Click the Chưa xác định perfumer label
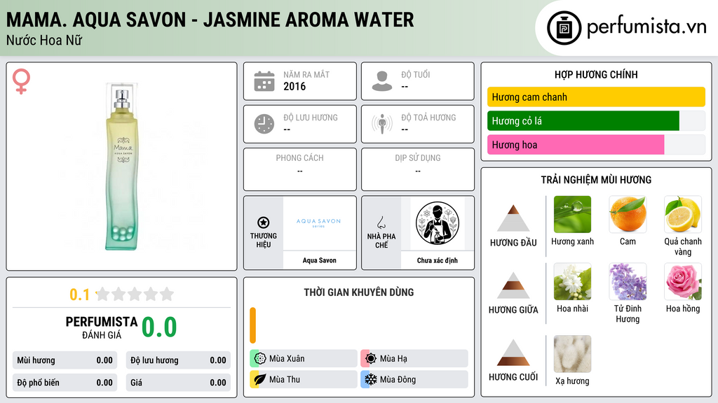Screen dimensions: 718x403 438,260
